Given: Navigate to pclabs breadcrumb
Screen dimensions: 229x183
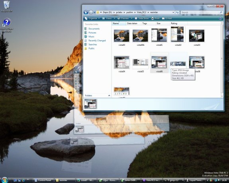Looking at the screenshot, I should coord(119,12).
